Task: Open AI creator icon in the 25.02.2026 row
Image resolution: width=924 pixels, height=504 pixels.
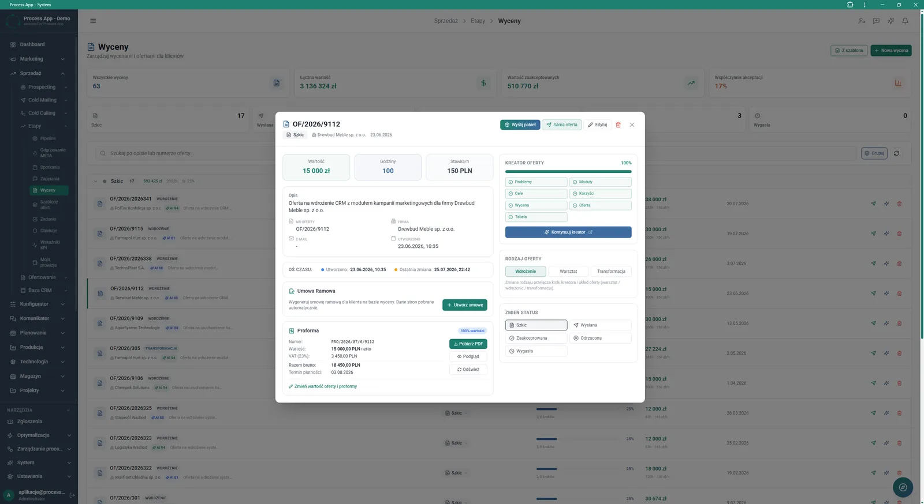Action: click(886, 443)
